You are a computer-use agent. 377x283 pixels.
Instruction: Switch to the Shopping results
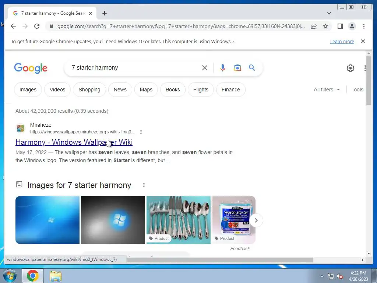click(89, 90)
